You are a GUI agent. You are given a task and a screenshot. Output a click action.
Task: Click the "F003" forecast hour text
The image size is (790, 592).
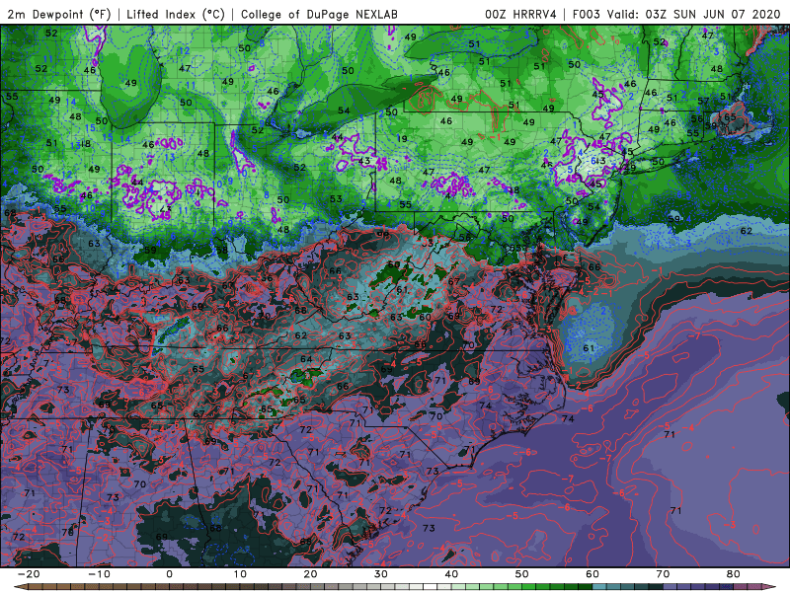click(x=587, y=14)
